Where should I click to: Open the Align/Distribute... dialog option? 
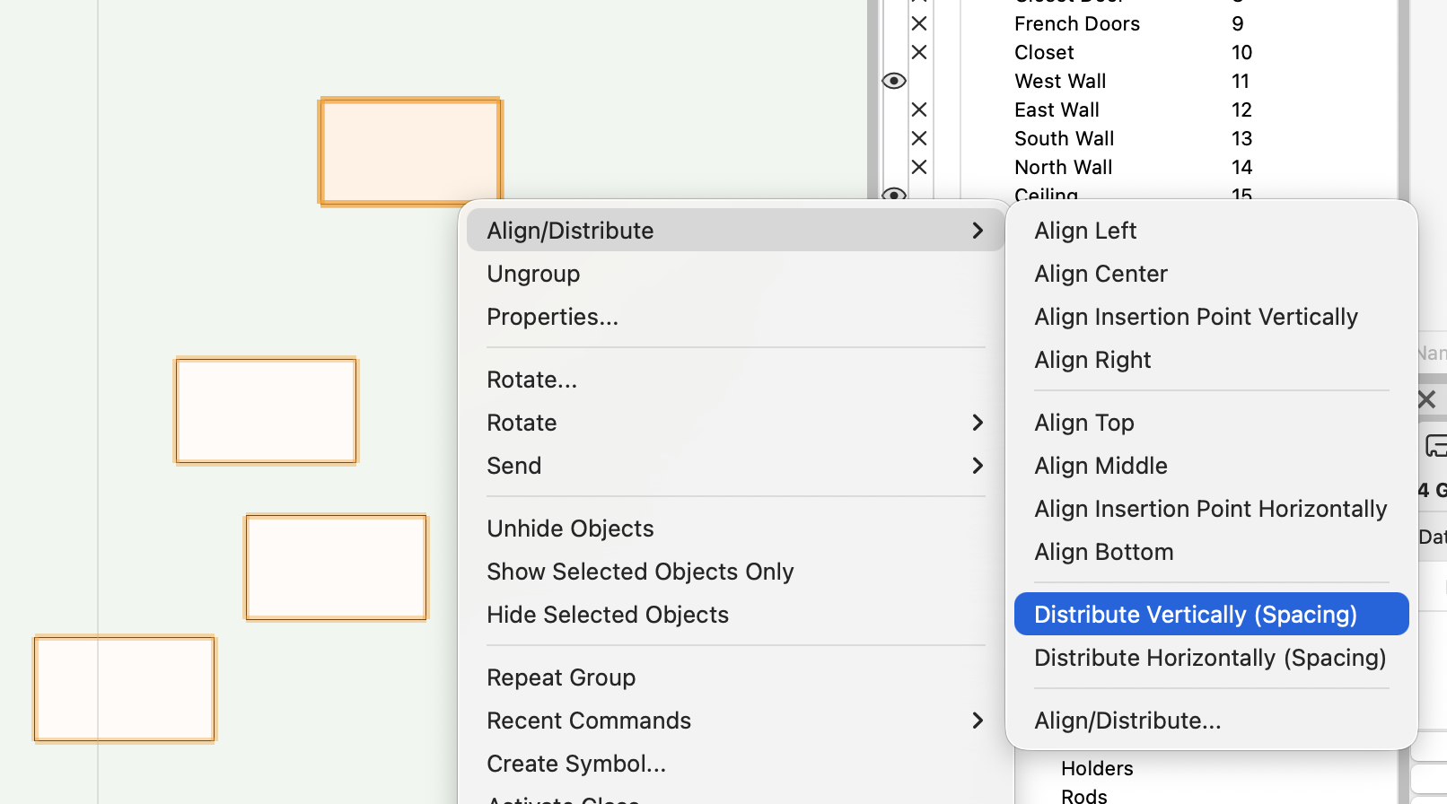(1127, 721)
